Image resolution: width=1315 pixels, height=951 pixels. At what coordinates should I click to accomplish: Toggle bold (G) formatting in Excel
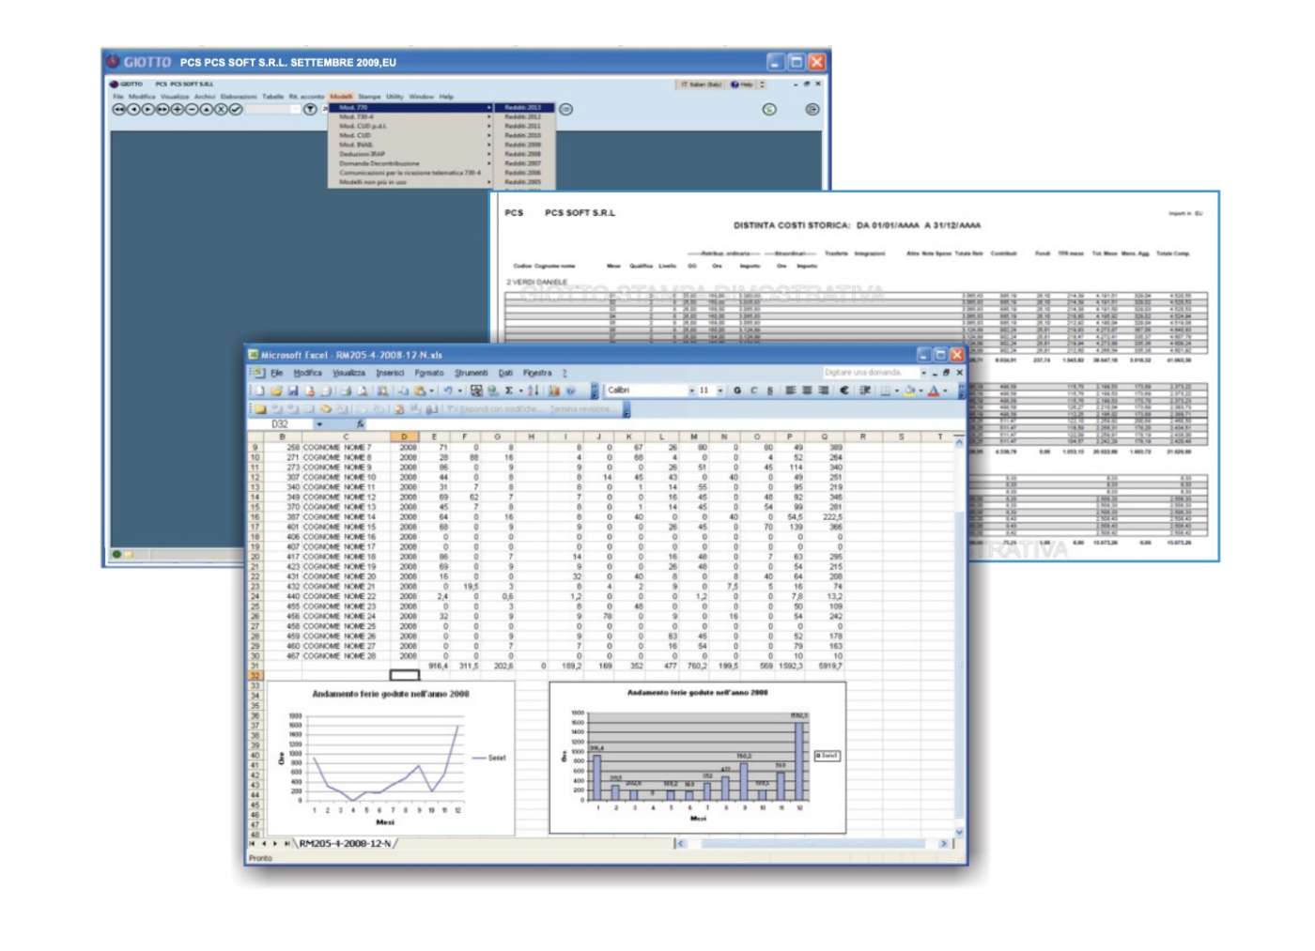click(737, 391)
